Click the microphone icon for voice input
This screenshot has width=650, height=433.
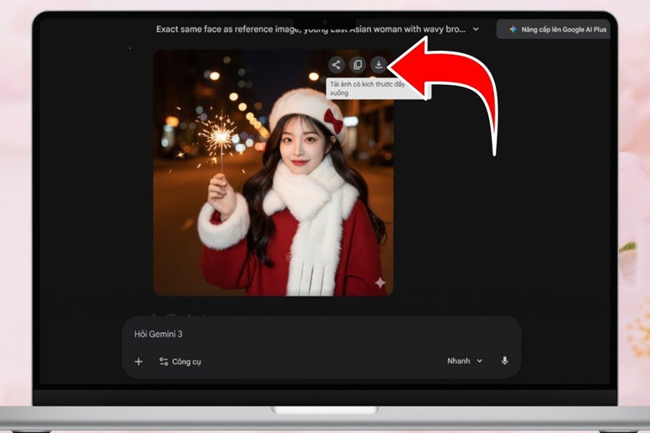(x=504, y=361)
